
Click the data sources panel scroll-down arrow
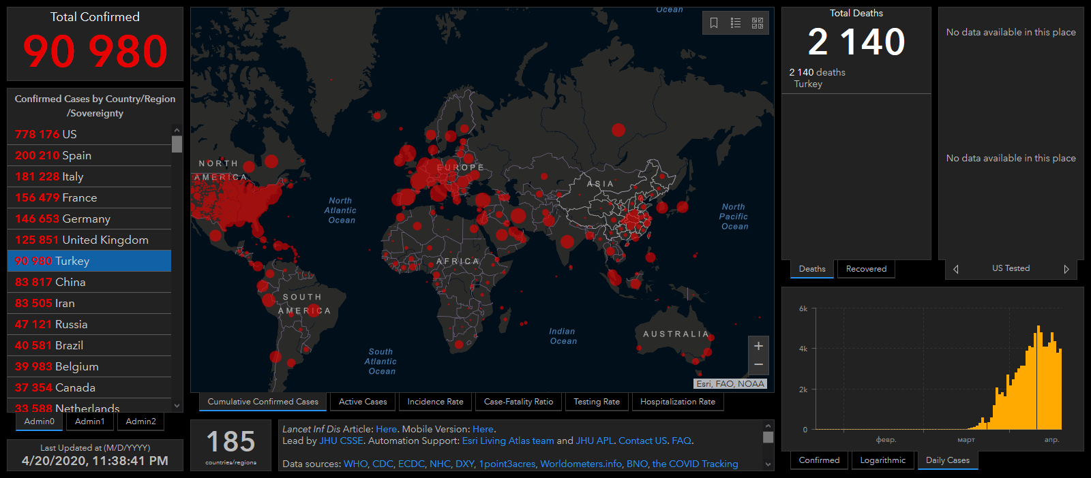768,465
